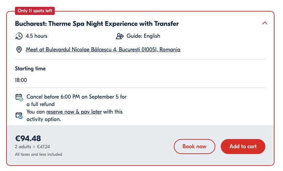Click the pay later card icon
This screenshot has width=283, height=171.
pyautogui.click(x=19, y=116)
